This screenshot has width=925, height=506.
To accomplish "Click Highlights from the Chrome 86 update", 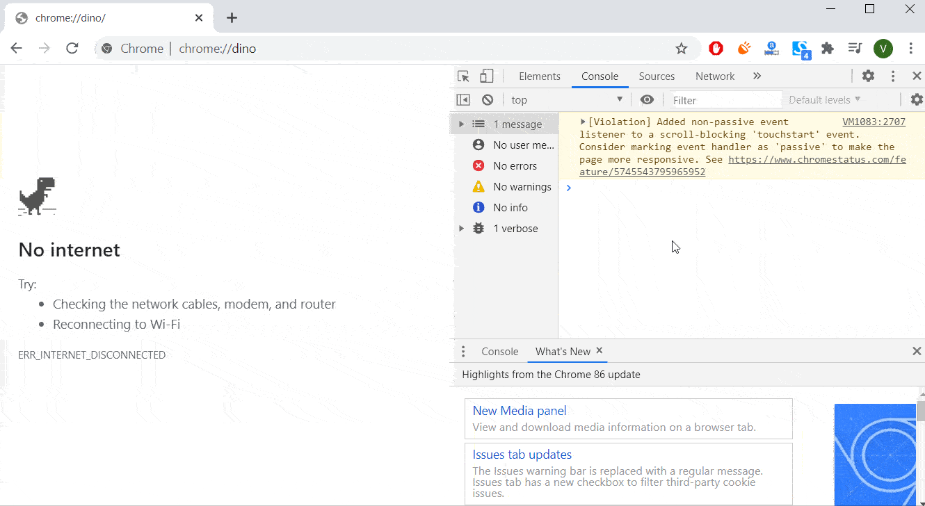I will click(552, 375).
